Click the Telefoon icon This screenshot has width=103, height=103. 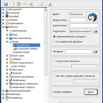[11, 73]
